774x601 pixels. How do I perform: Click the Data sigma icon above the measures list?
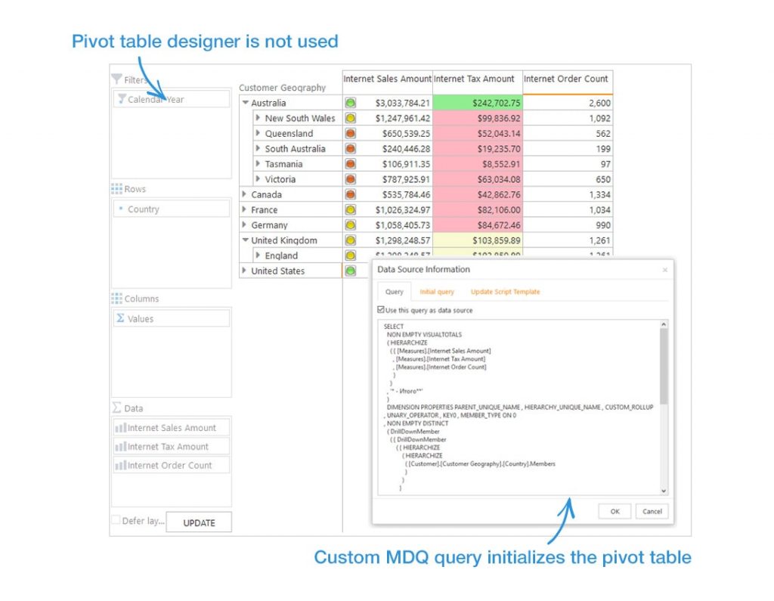116,407
